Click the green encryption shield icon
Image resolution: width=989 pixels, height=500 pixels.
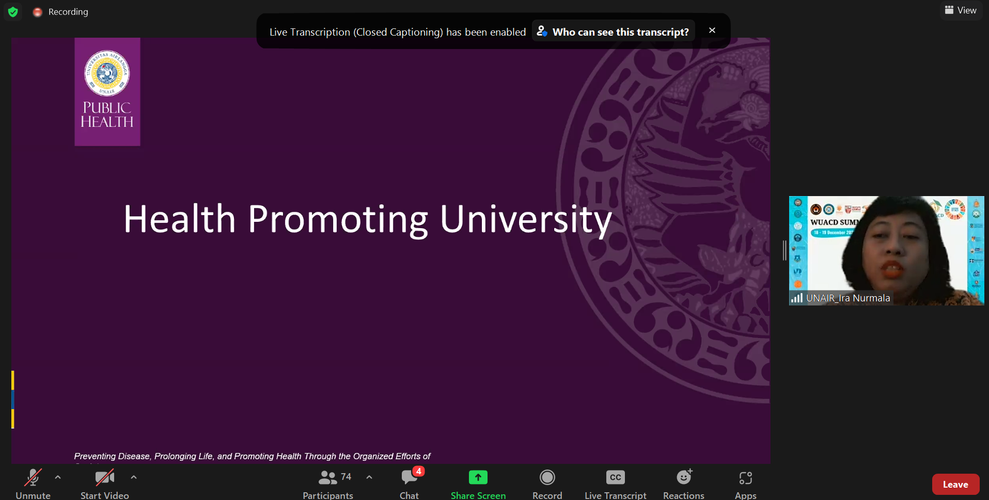click(x=13, y=12)
